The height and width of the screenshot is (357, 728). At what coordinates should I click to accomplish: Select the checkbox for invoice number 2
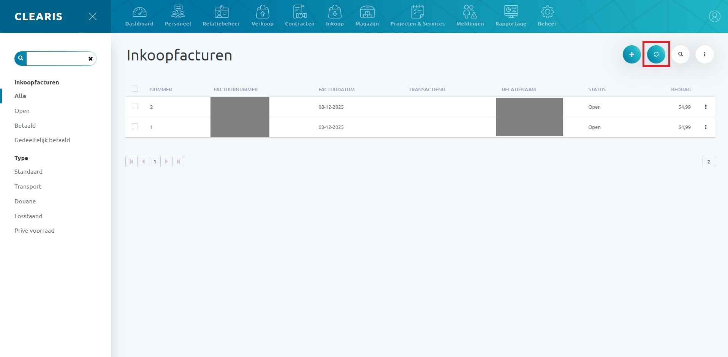coord(135,106)
